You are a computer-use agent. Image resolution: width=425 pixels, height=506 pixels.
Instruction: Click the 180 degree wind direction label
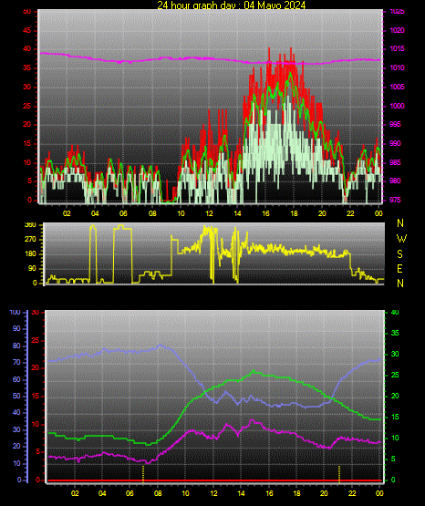pyautogui.click(x=30, y=254)
